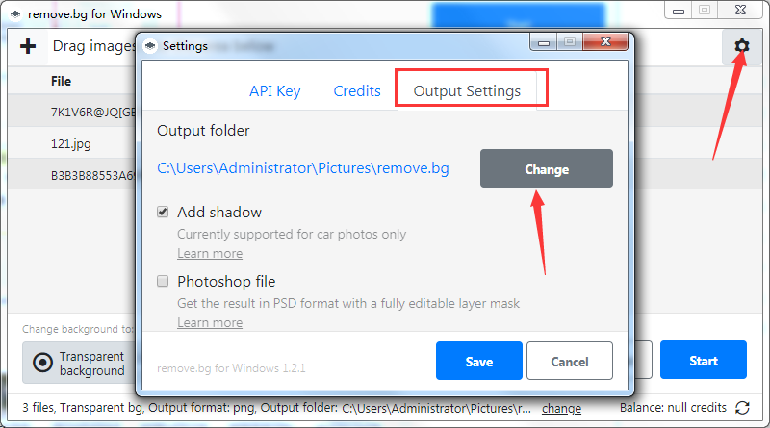Open Learn more under Add shadow
The image size is (770, 428).
tap(210, 254)
